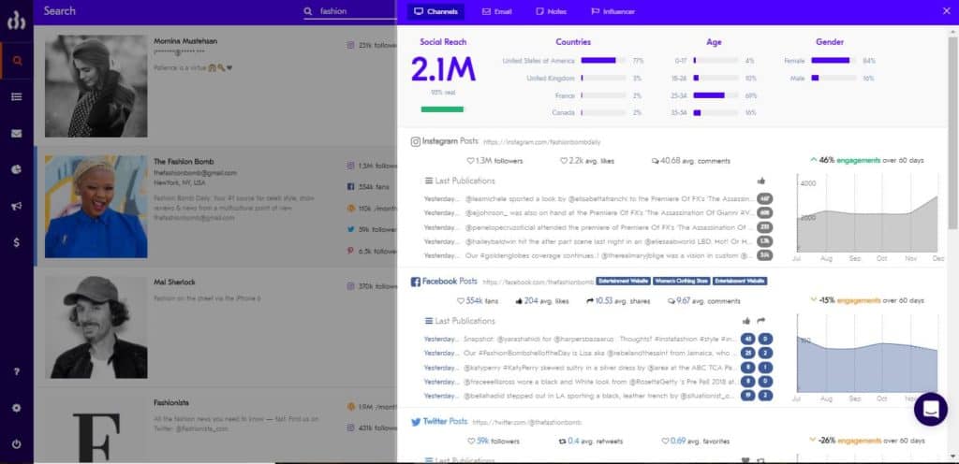
Task: Switch to the Channels tab
Action: click(x=436, y=11)
